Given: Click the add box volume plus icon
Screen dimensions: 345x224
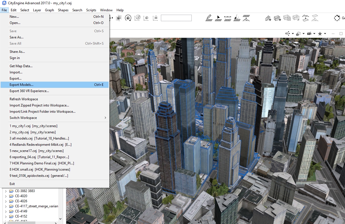Looking at the screenshot, I should pyautogui.click(x=277, y=18).
